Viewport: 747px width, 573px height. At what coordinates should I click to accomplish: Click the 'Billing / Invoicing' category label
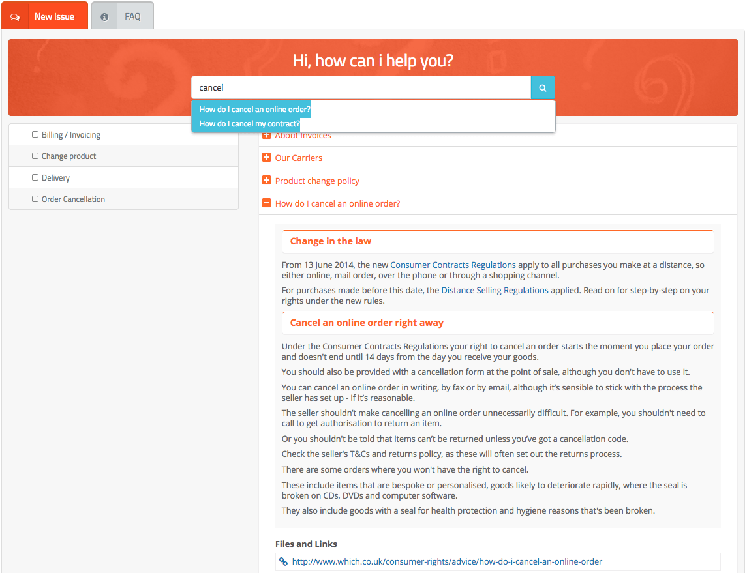click(x=71, y=135)
